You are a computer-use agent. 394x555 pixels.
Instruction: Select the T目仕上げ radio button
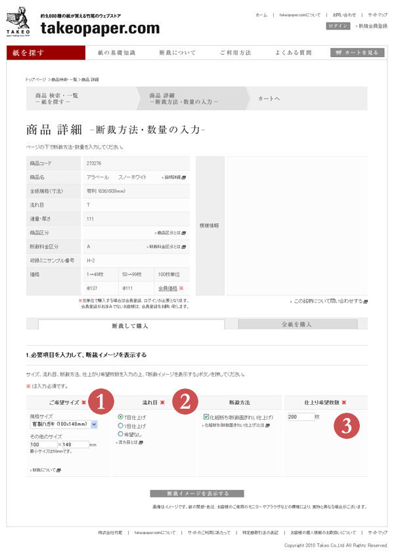(120, 417)
